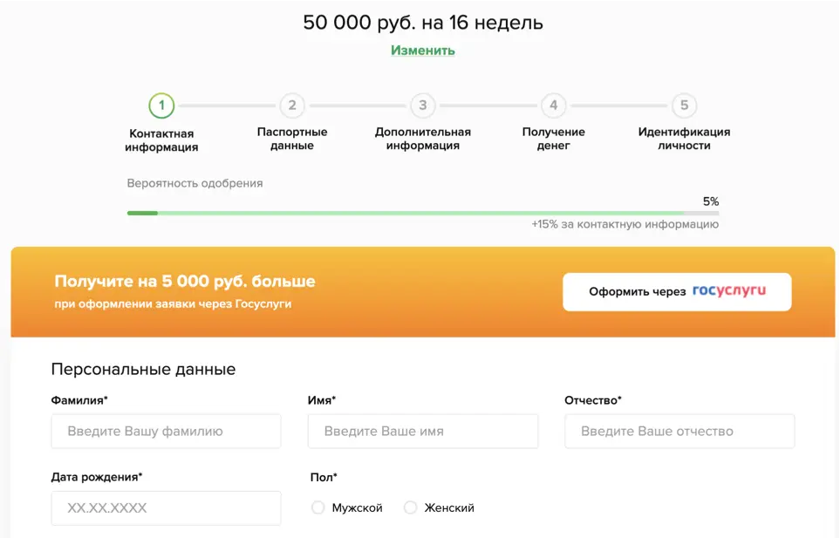Click step circle 4 "Получение денег"
Image resolution: width=840 pixels, height=538 pixels.
click(x=553, y=104)
